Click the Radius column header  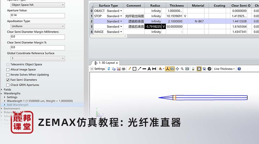[155, 6]
